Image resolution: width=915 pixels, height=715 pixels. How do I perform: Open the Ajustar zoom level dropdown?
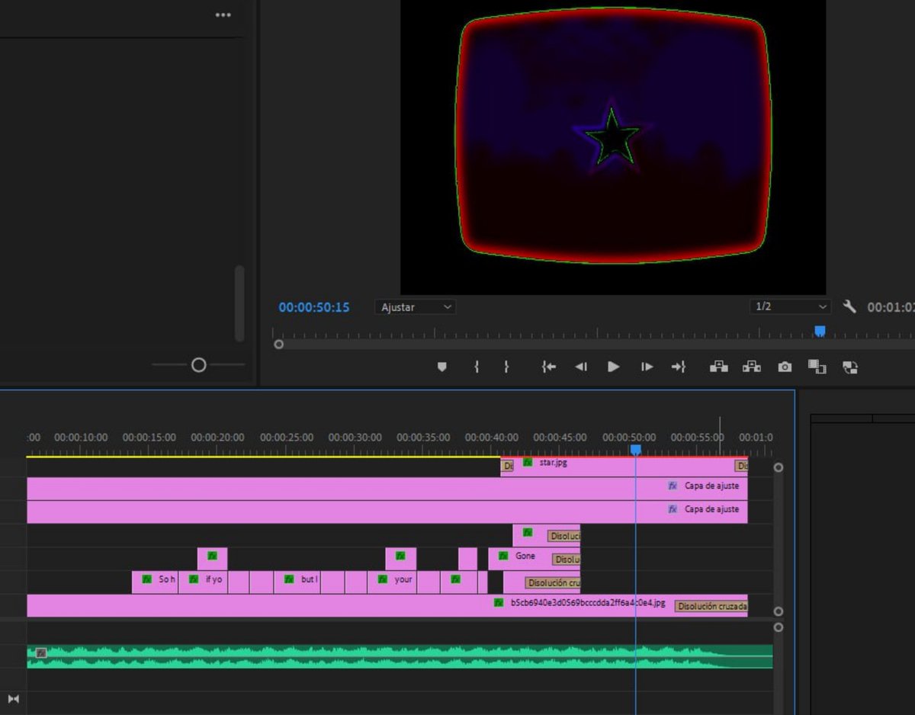416,307
